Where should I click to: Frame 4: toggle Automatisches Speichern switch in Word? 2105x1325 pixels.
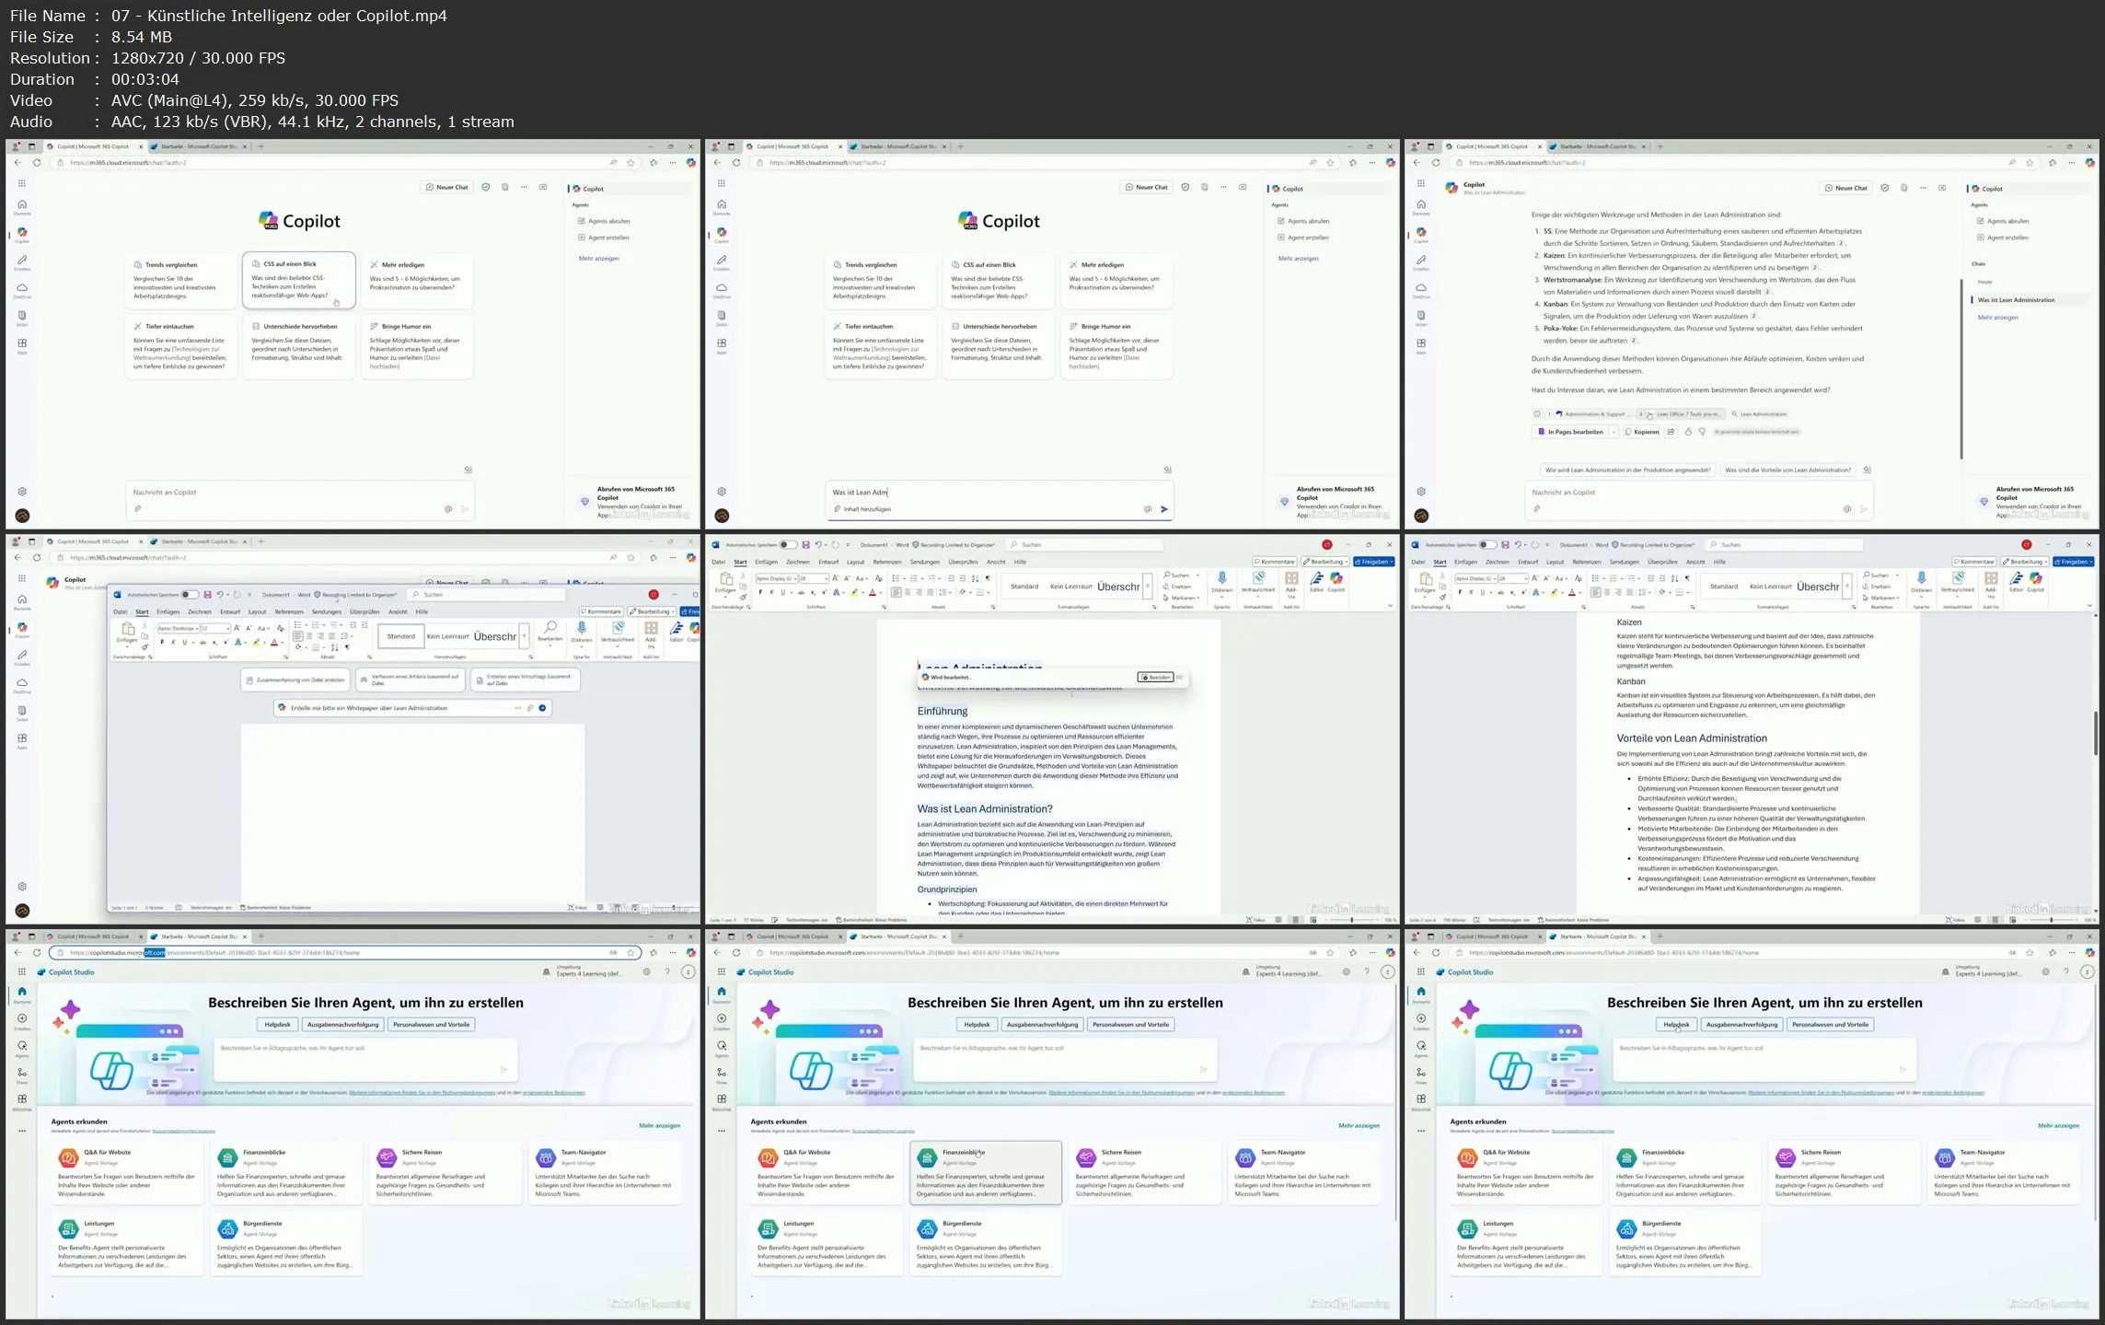click(190, 595)
